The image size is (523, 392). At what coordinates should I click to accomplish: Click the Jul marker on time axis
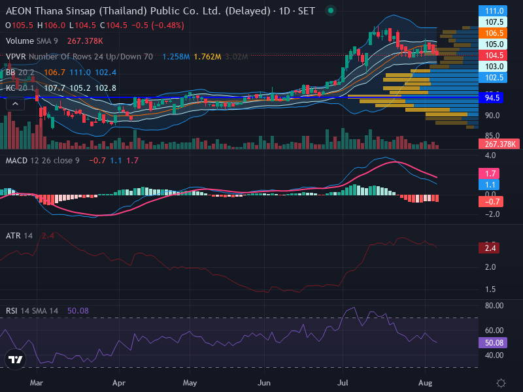pos(343,383)
